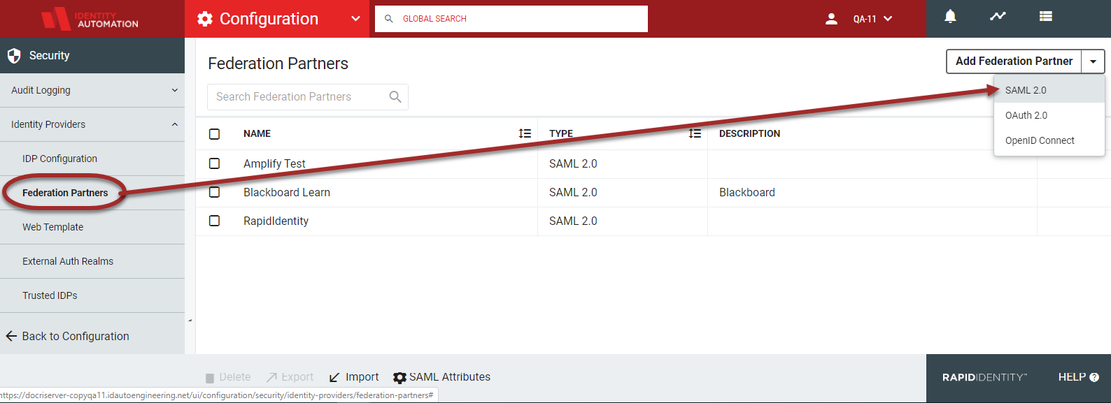Click the Global Search field
1111x403 pixels.
pyautogui.click(x=511, y=19)
